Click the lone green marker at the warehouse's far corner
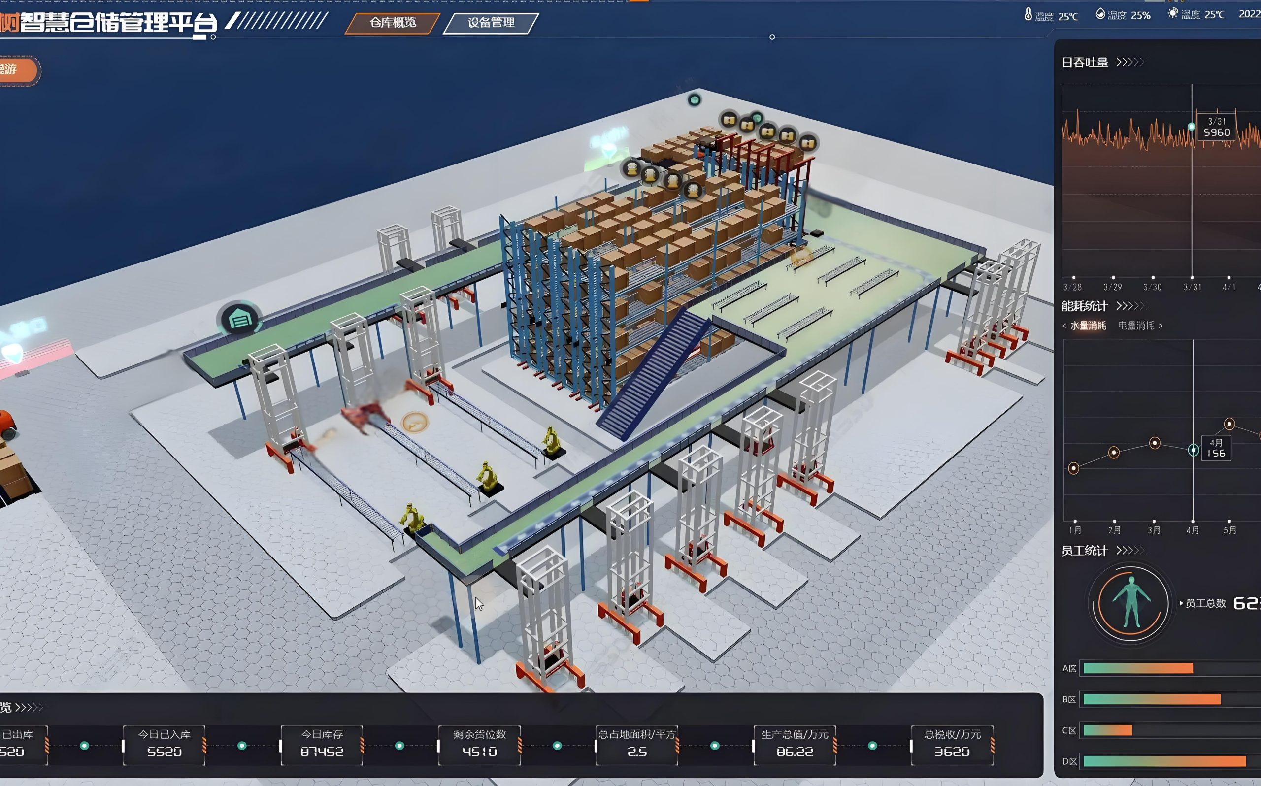Screen dimensions: 1261x786 [694, 100]
